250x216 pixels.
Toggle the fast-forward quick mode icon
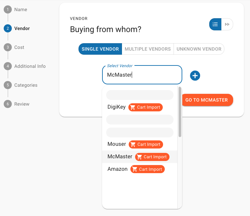[x=227, y=24]
